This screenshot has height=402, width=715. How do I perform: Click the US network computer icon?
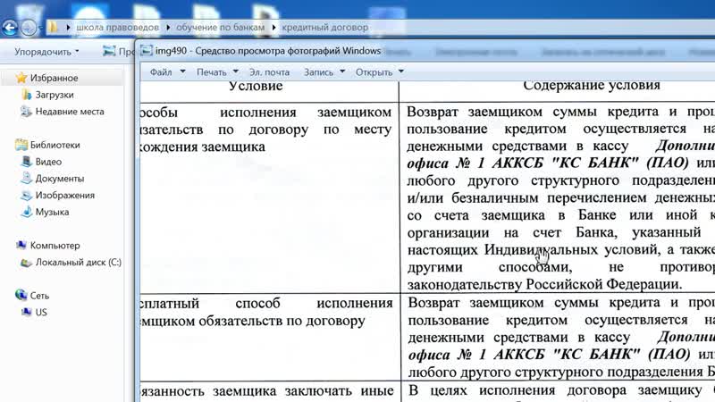(x=27, y=312)
